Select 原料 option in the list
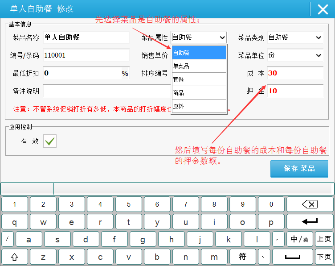The height and width of the screenshot is (266, 335). 199,106
